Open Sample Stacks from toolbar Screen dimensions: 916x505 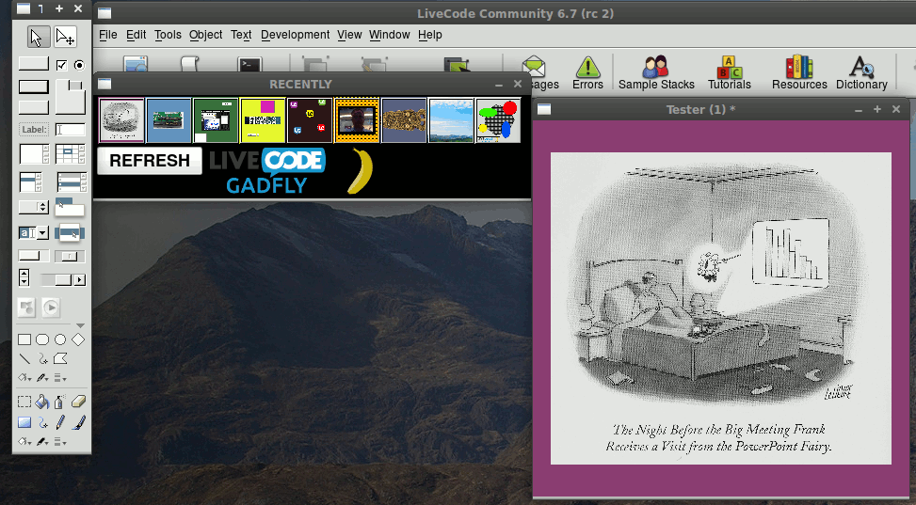coord(656,73)
